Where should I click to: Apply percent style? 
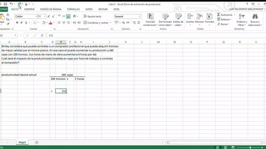(123, 23)
